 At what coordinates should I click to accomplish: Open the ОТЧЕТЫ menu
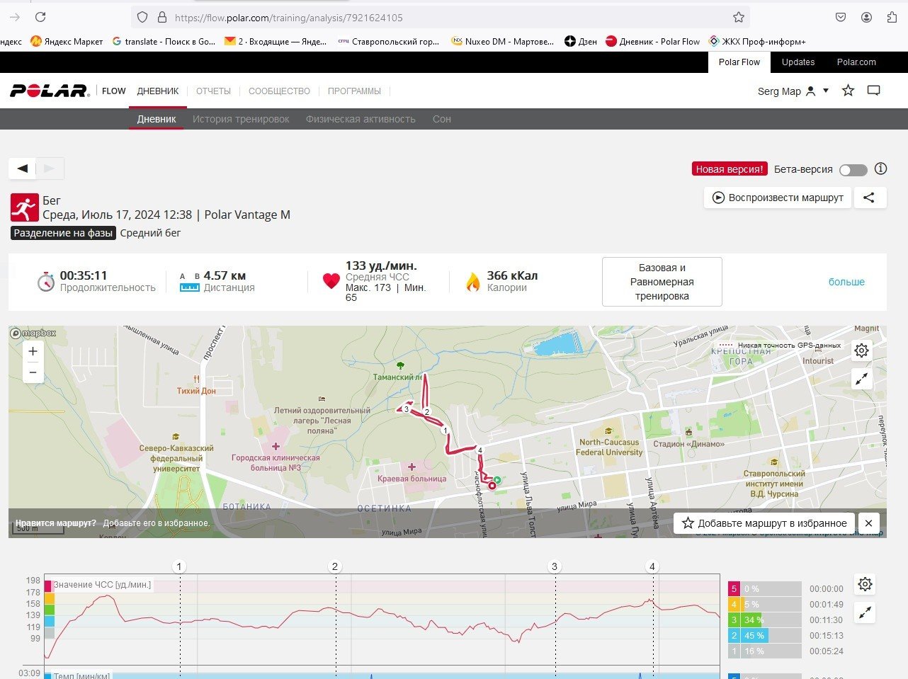(213, 91)
